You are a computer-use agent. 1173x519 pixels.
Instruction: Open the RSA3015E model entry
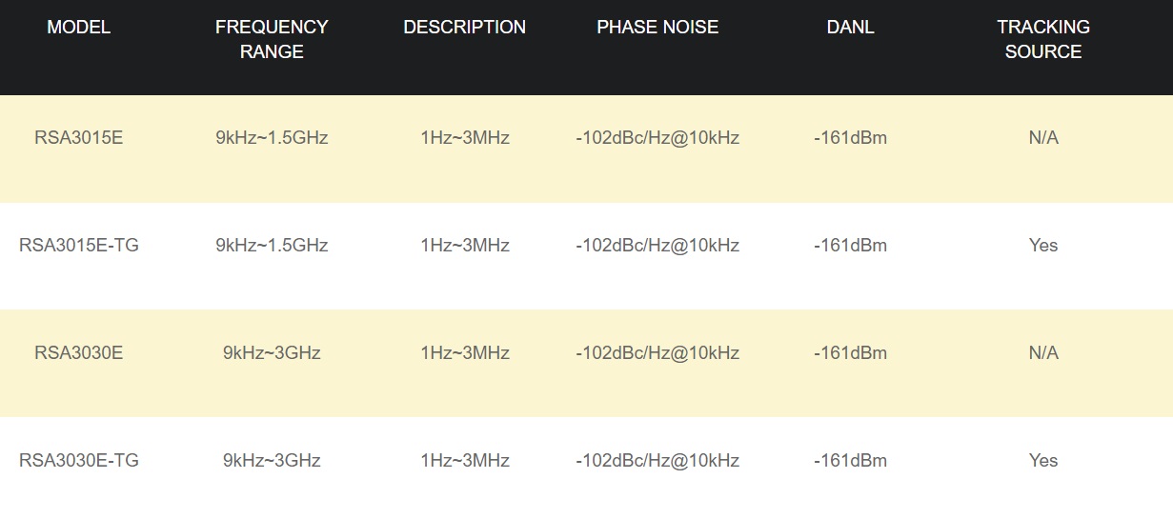pos(79,138)
